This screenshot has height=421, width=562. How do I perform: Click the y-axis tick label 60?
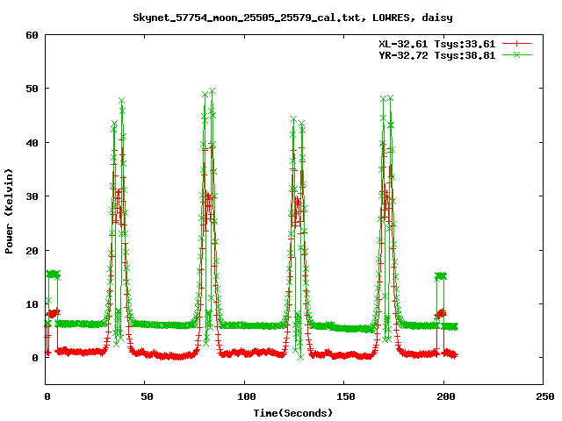[32, 35]
